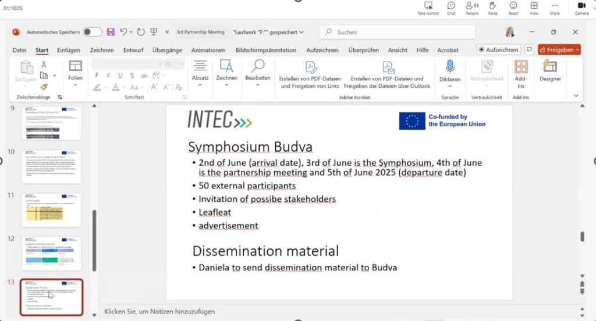
Task: Switch to the Entwurf tab
Action: tap(133, 50)
